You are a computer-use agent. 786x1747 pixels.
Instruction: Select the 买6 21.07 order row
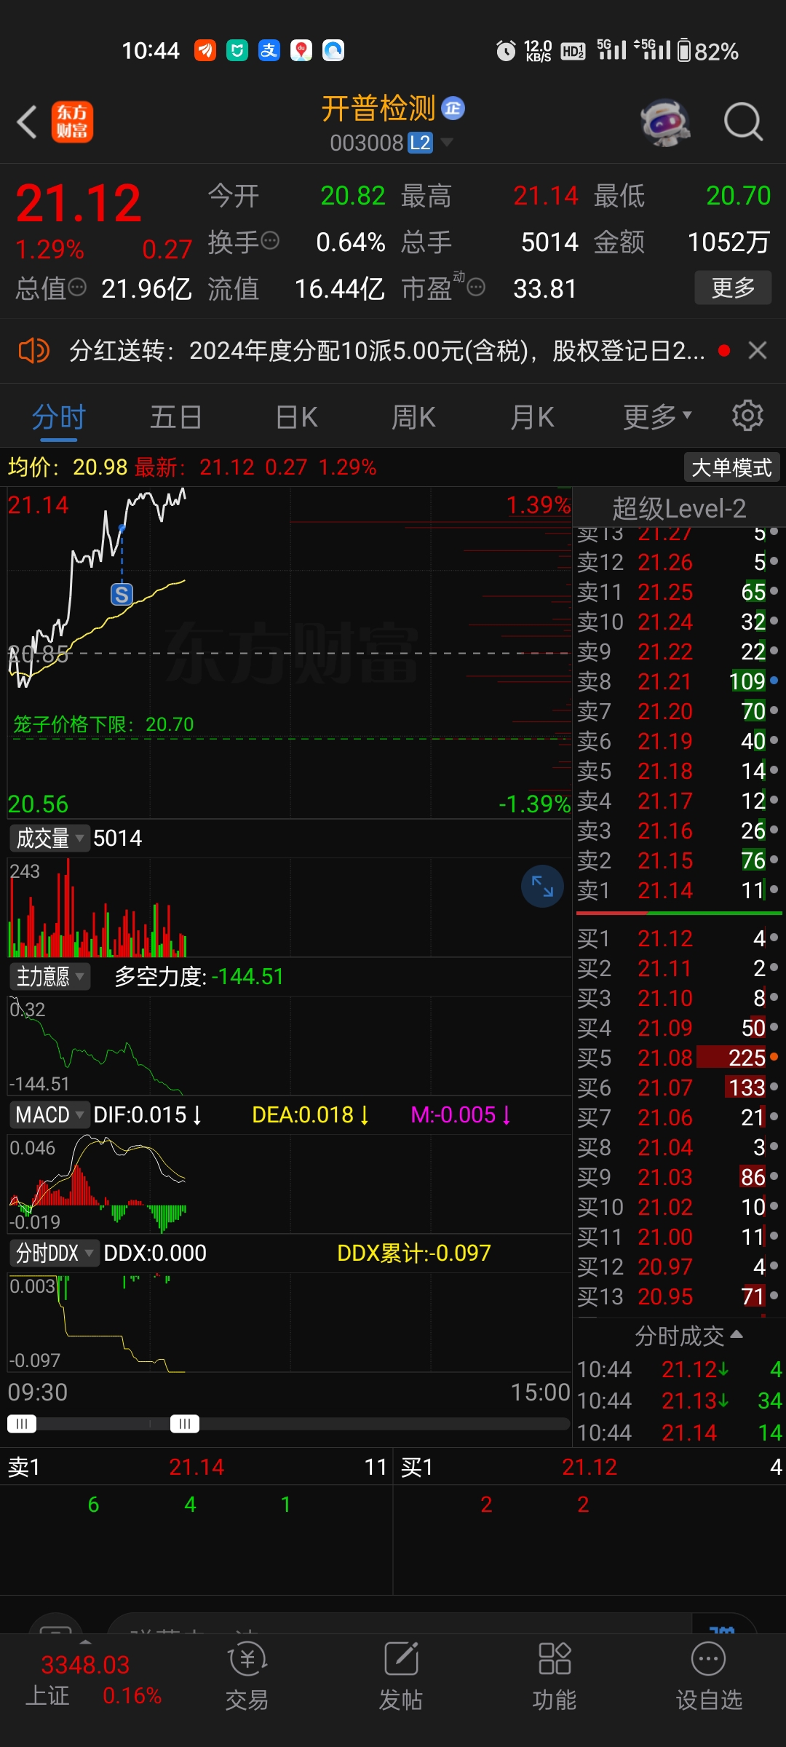(678, 1088)
